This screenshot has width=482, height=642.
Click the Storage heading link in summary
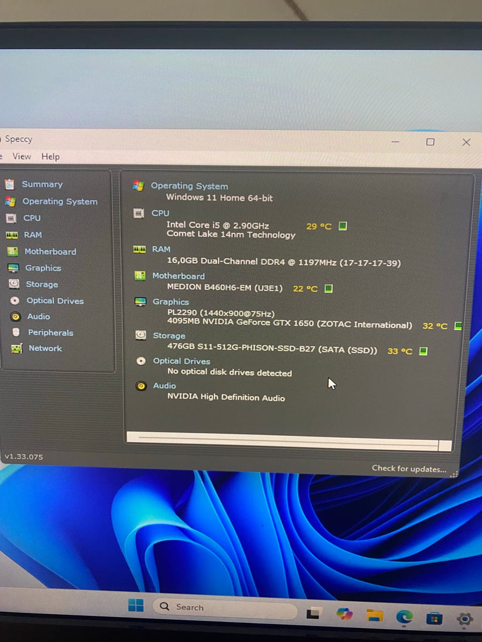tap(169, 336)
